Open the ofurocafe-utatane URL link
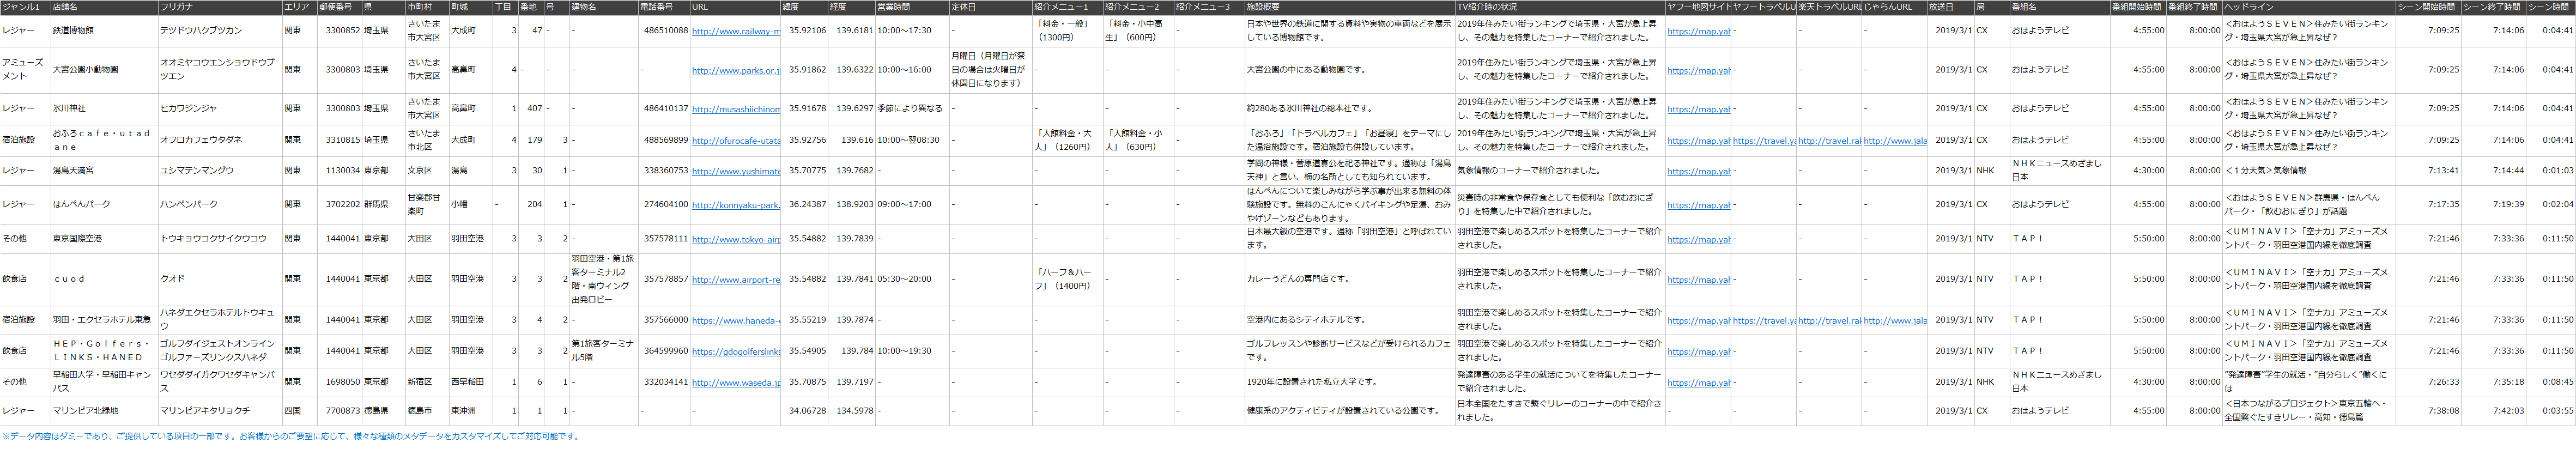 coord(735,141)
